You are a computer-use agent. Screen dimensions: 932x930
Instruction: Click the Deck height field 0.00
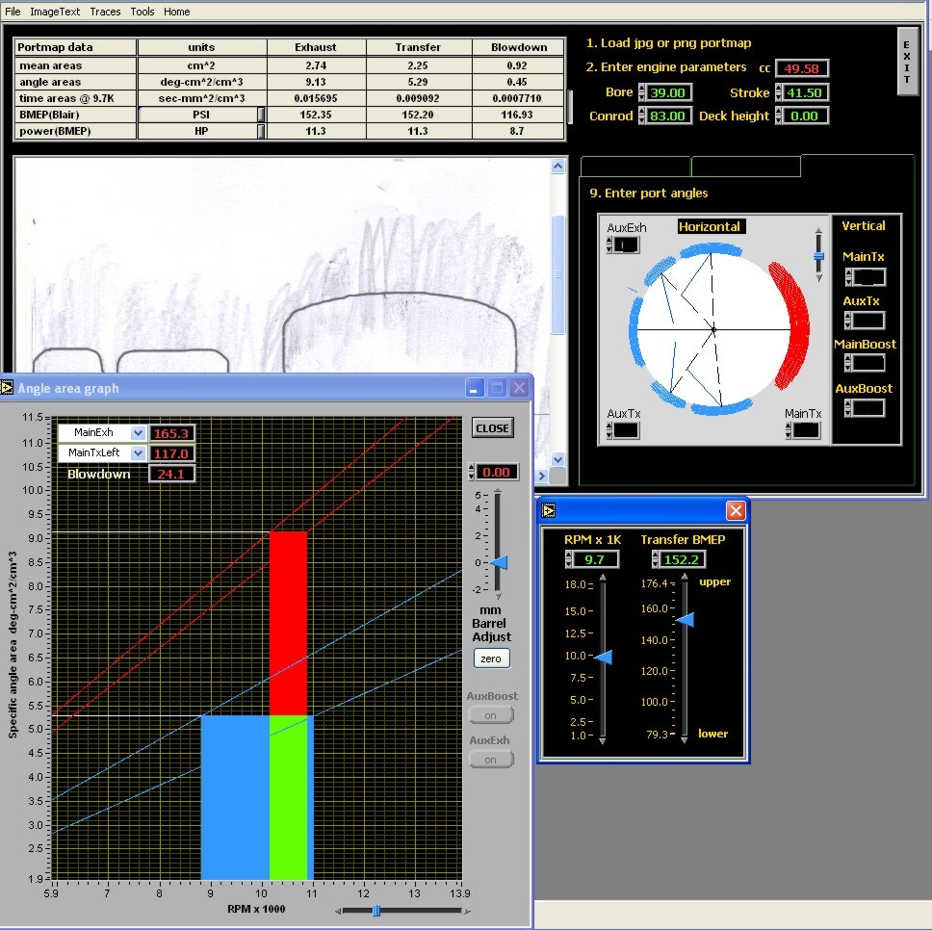(x=805, y=116)
